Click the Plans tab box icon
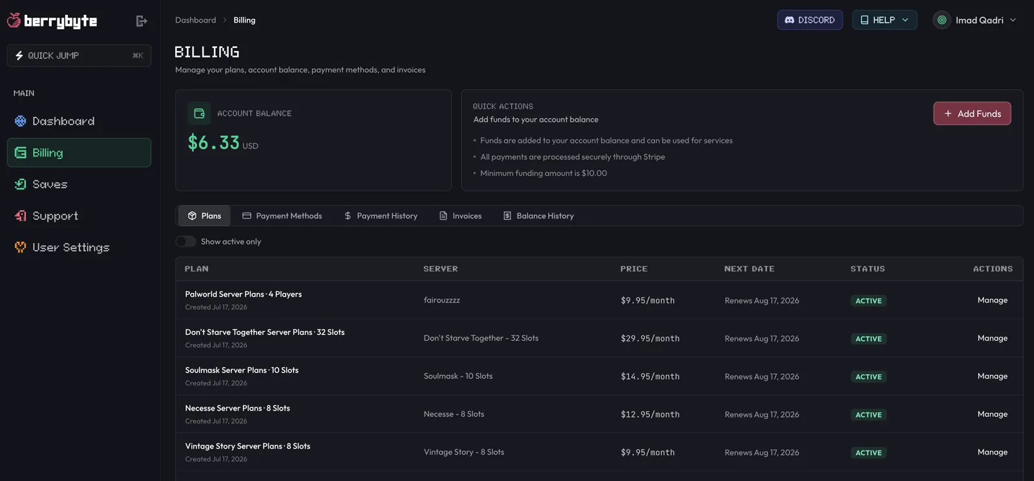The height and width of the screenshot is (481, 1034). click(x=192, y=216)
